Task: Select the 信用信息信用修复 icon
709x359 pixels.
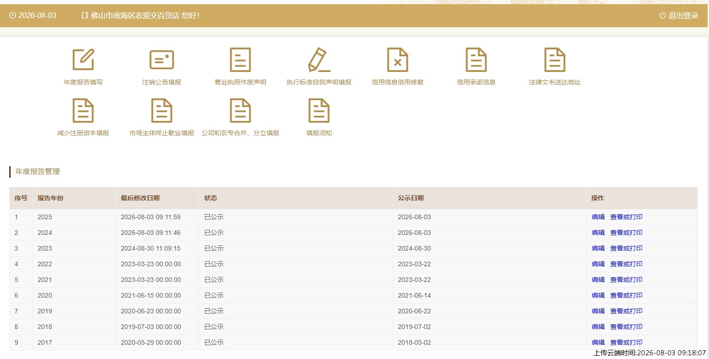Action: (398, 60)
